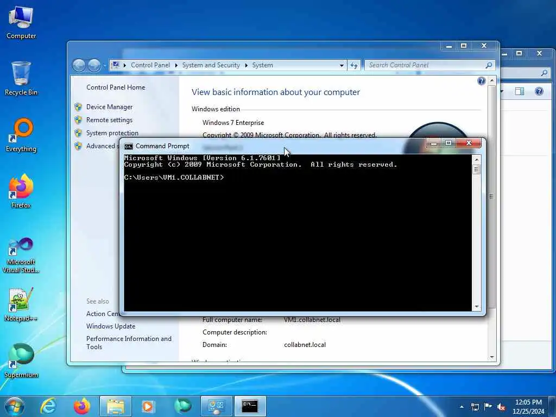
Task: Switch to Command Prompt taskbar button
Action: 250,406
